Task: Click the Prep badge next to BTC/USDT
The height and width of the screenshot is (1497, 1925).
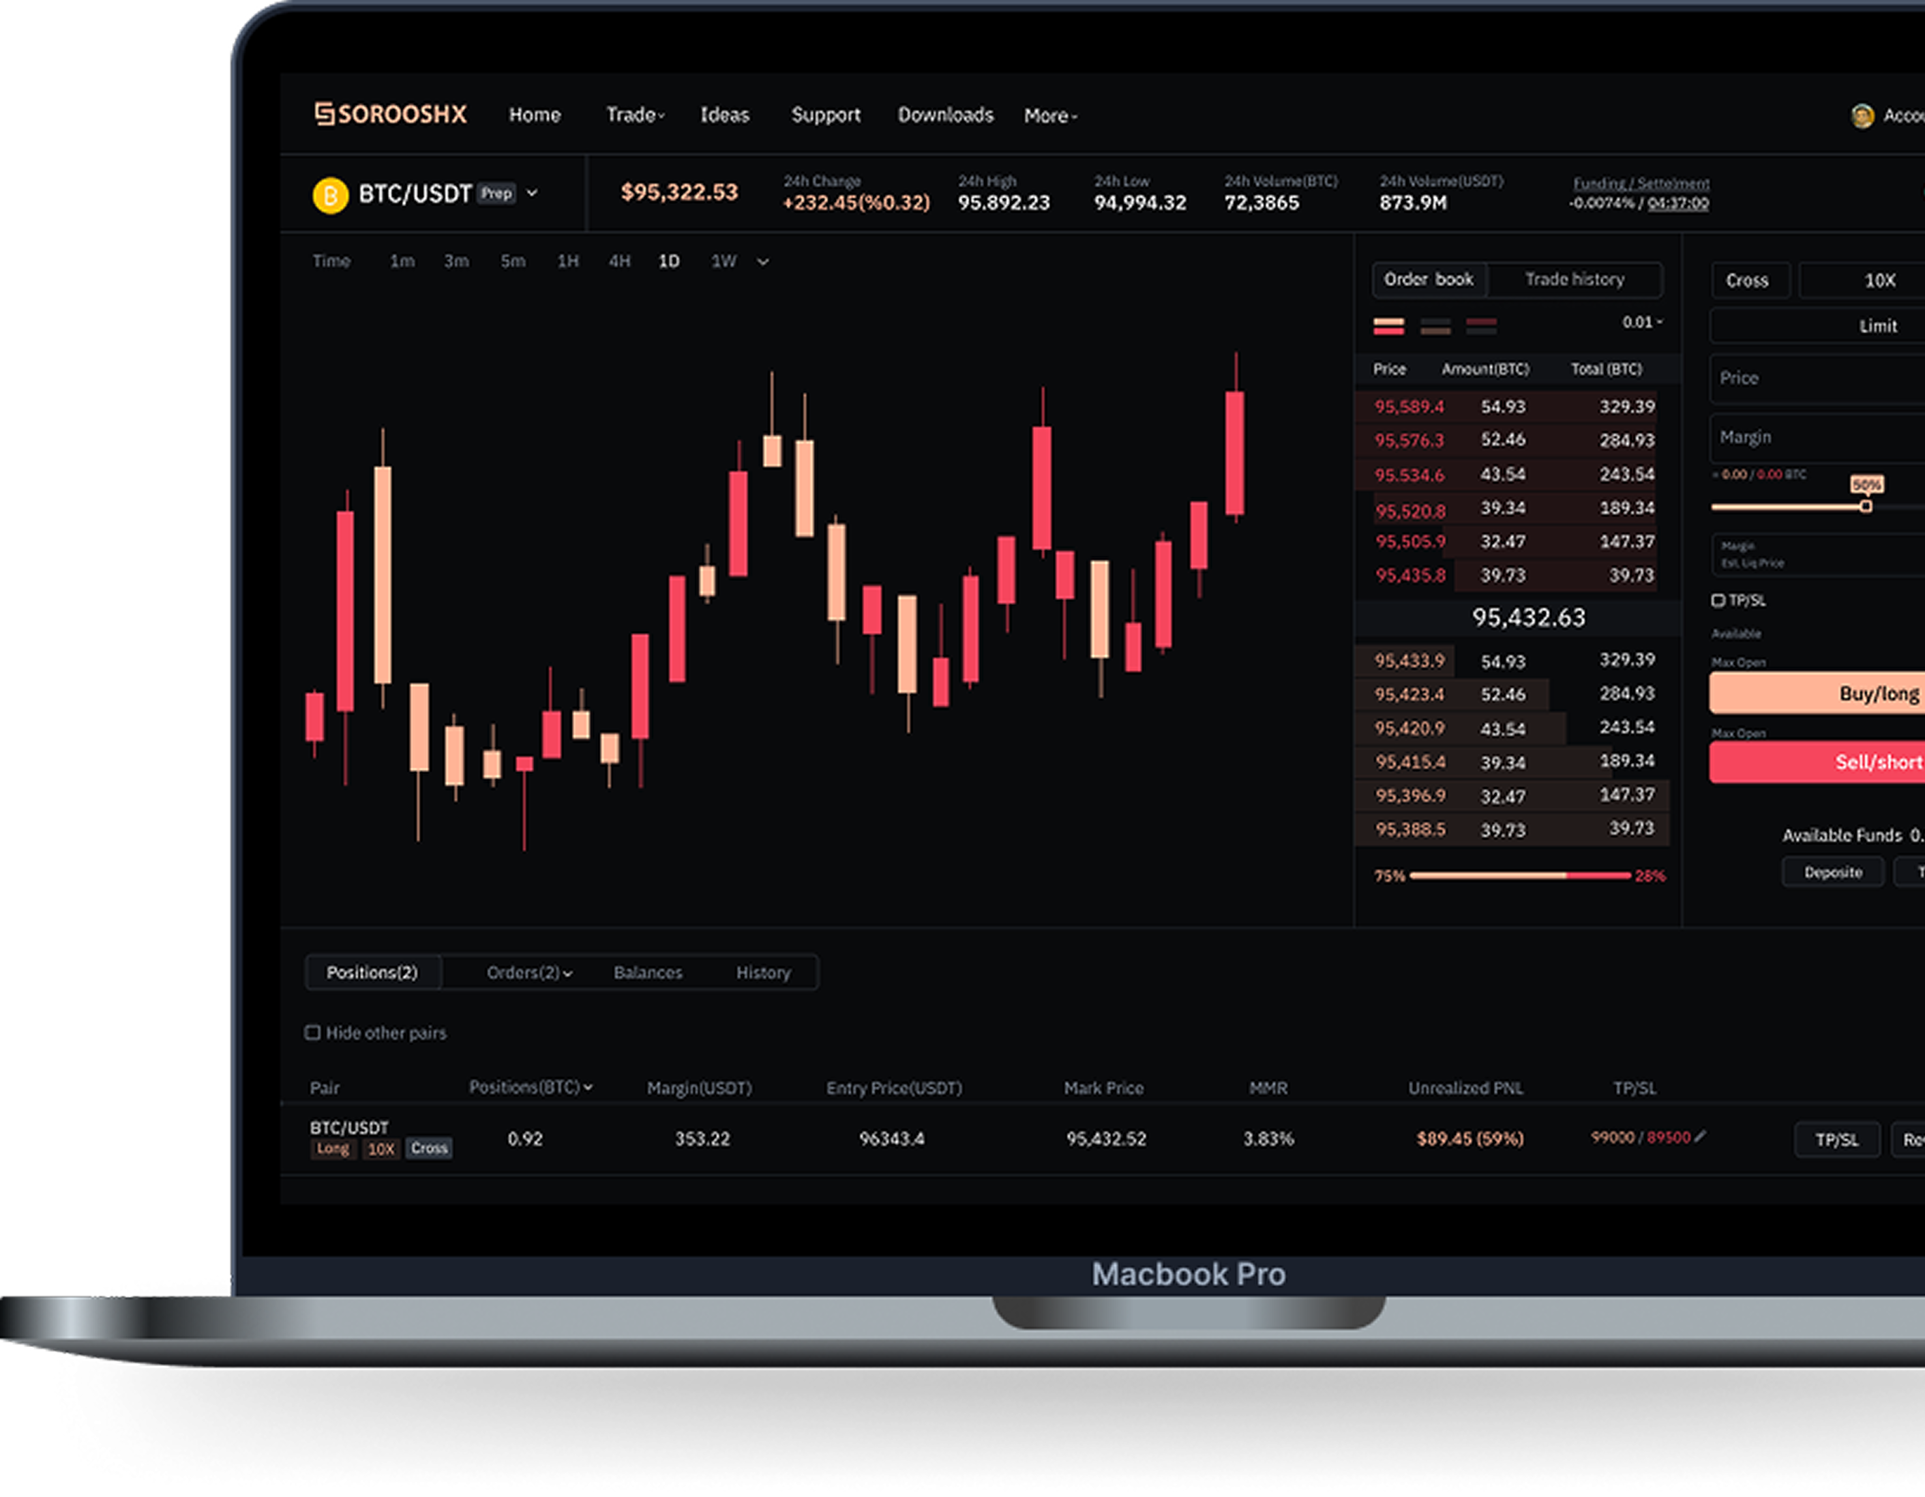Action: click(x=496, y=193)
